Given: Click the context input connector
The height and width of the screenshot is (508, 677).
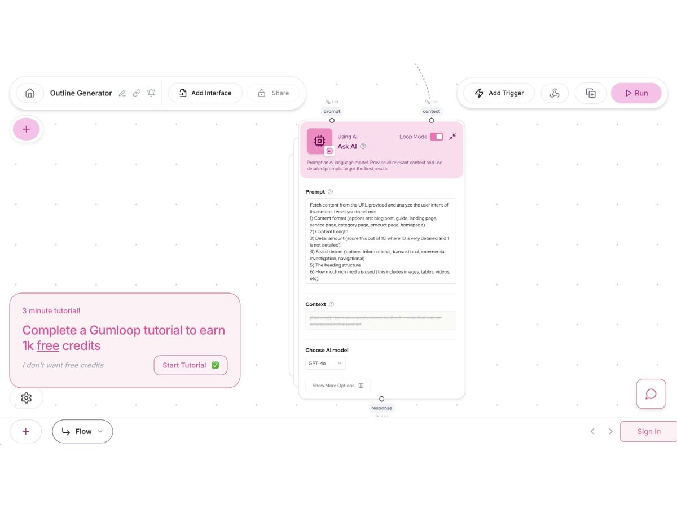Looking at the screenshot, I should (x=432, y=120).
